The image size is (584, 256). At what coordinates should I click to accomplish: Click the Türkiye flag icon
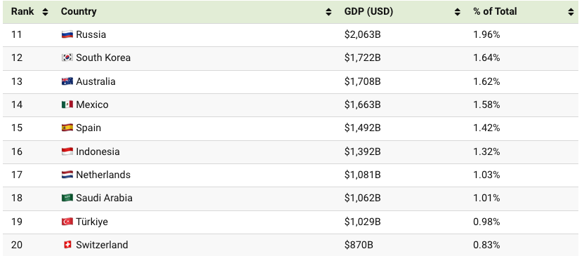pos(67,222)
